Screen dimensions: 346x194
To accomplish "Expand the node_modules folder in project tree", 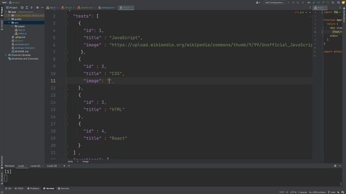I will (x=9, y=16).
